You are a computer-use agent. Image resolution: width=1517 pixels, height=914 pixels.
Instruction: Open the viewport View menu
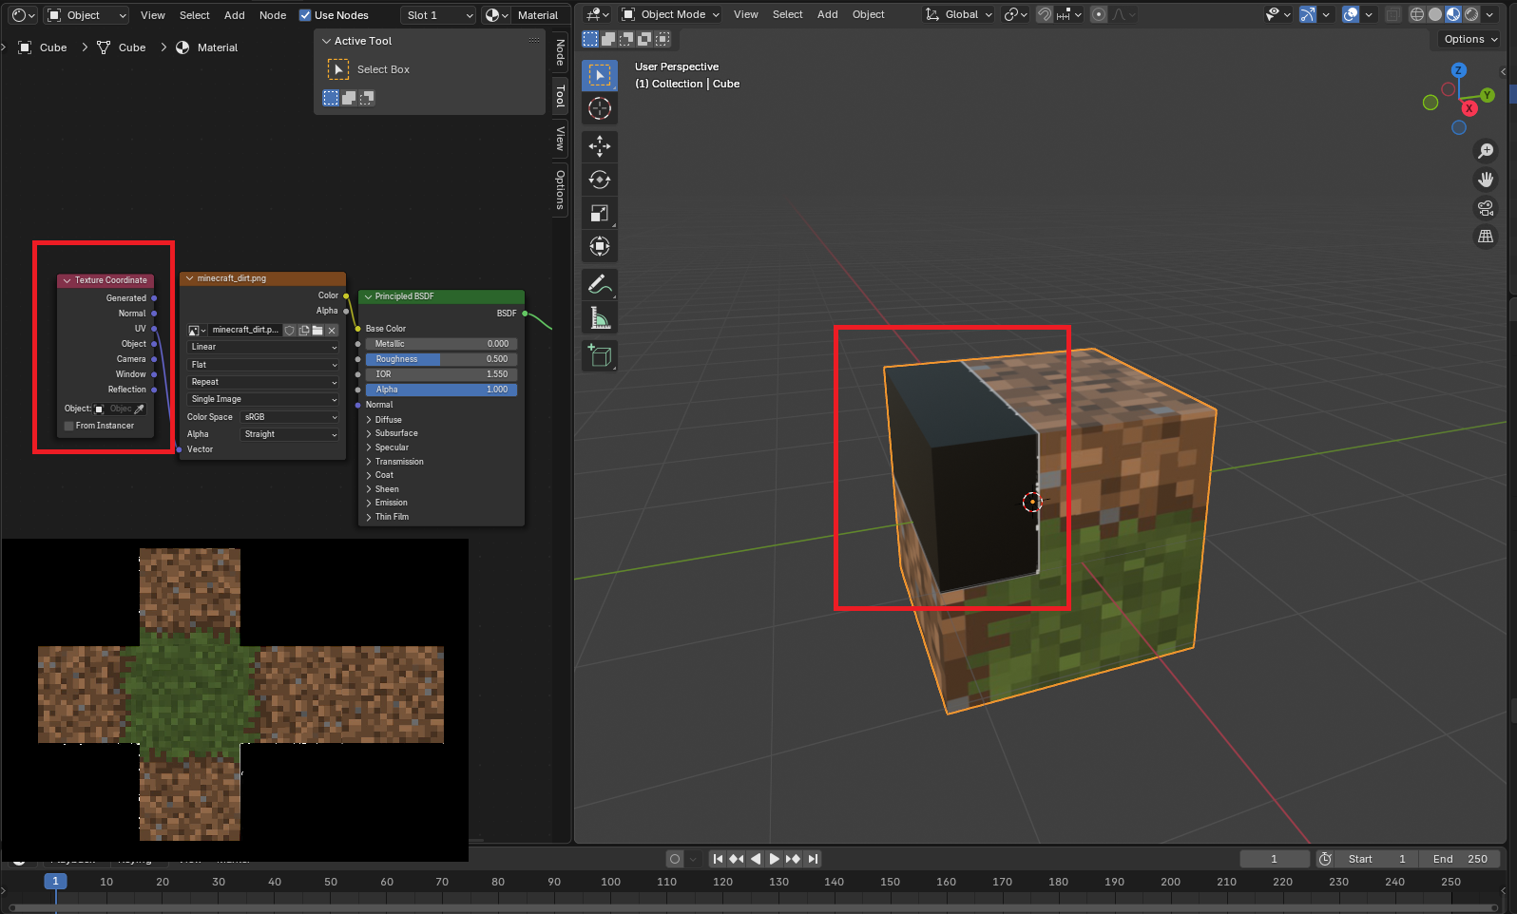(746, 14)
